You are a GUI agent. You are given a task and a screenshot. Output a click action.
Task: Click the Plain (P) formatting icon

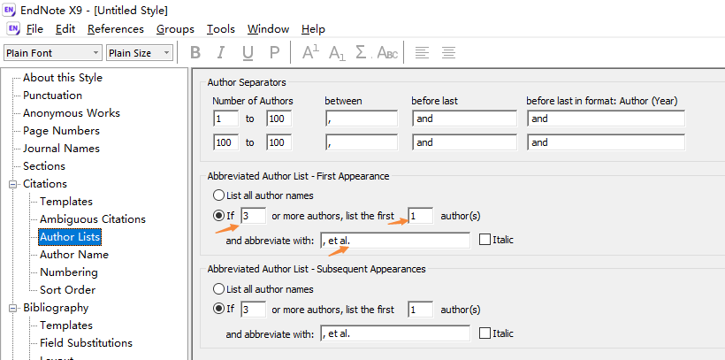(275, 53)
